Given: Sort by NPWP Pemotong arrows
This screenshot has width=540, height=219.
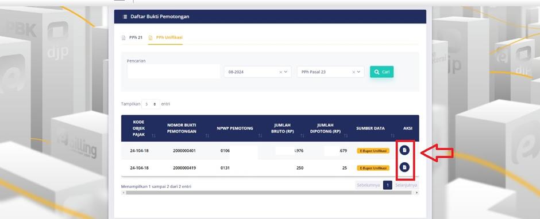Looking at the screenshot, I should click(x=260, y=136).
